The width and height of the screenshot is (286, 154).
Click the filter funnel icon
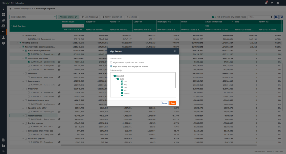click(271, 17)
